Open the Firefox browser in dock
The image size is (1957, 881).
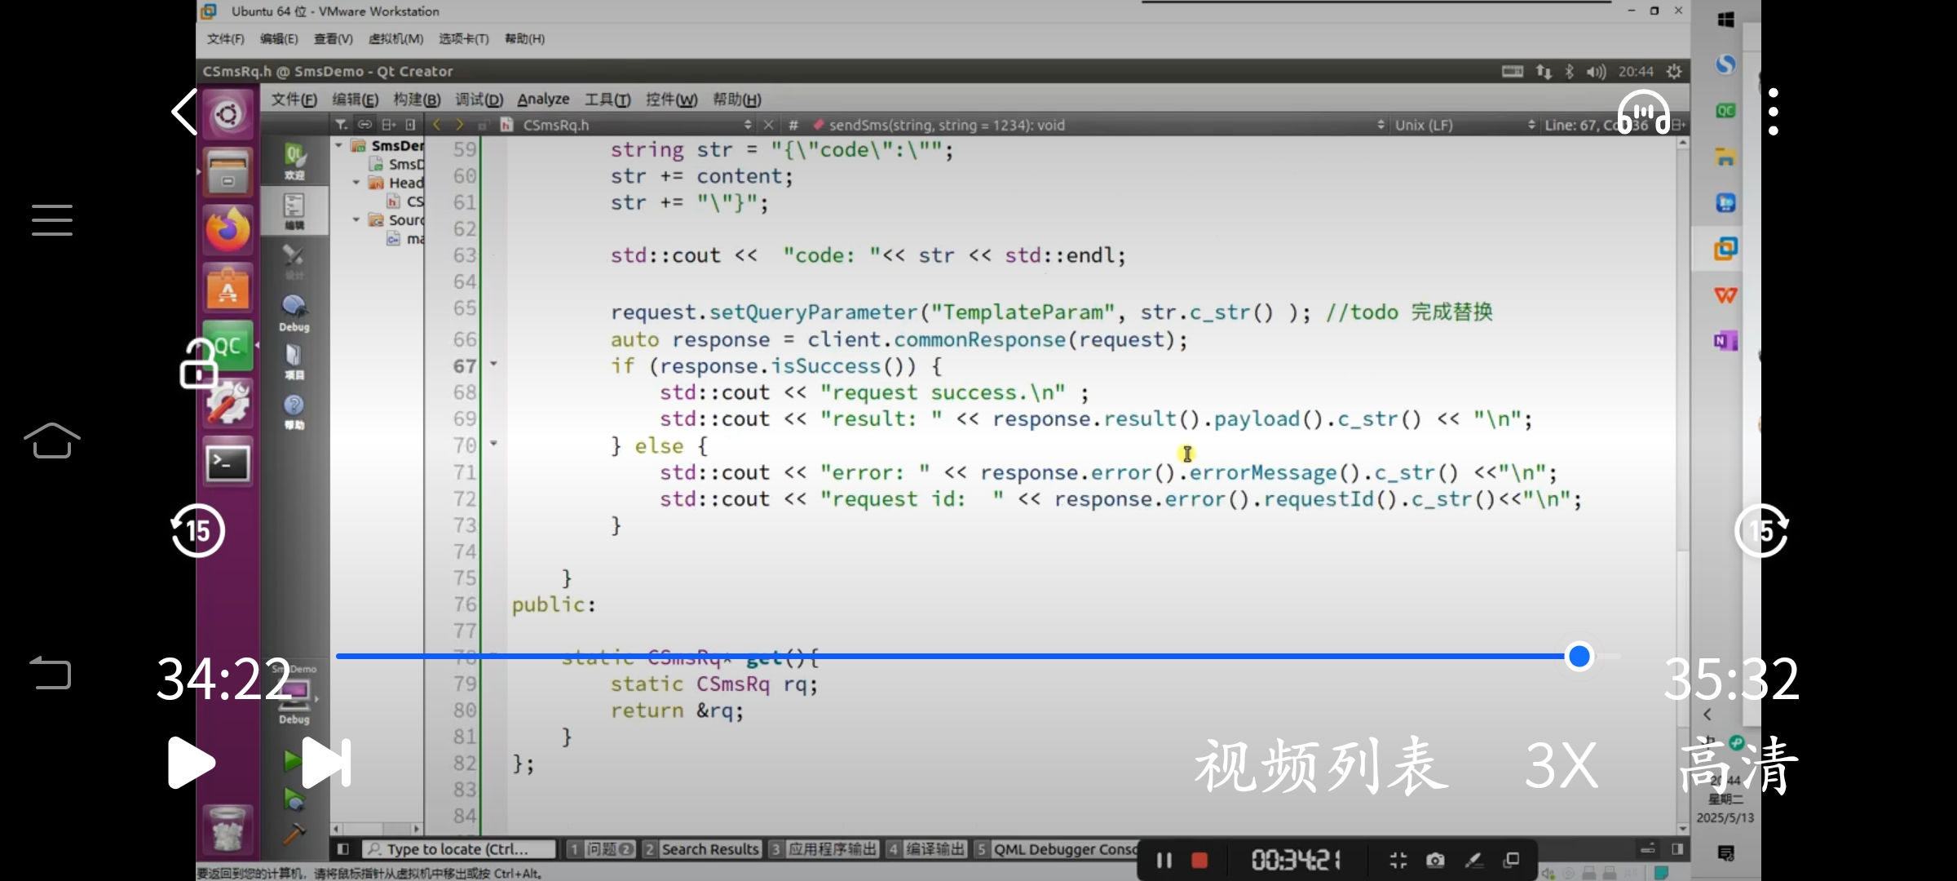pos(228,231)
